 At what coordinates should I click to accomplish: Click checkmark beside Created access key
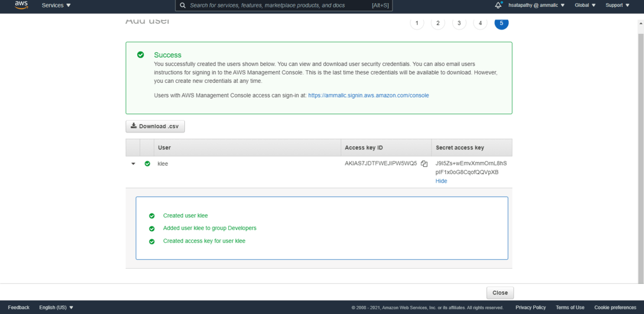coord(152,241)
